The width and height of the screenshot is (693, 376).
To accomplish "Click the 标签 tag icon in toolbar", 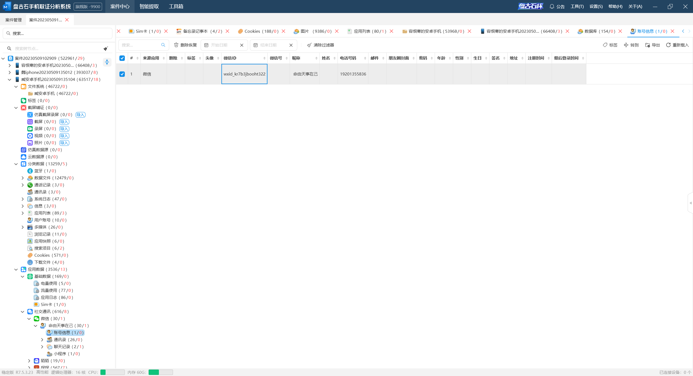I will click(605, 45).
